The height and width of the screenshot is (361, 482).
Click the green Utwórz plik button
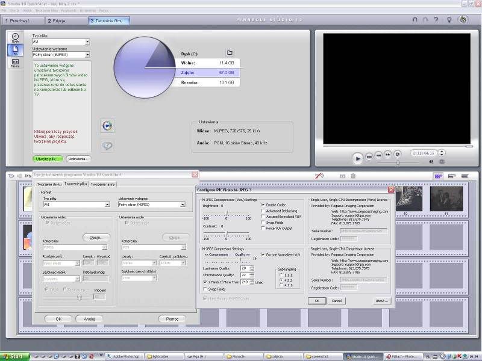(x=48, y=159)
